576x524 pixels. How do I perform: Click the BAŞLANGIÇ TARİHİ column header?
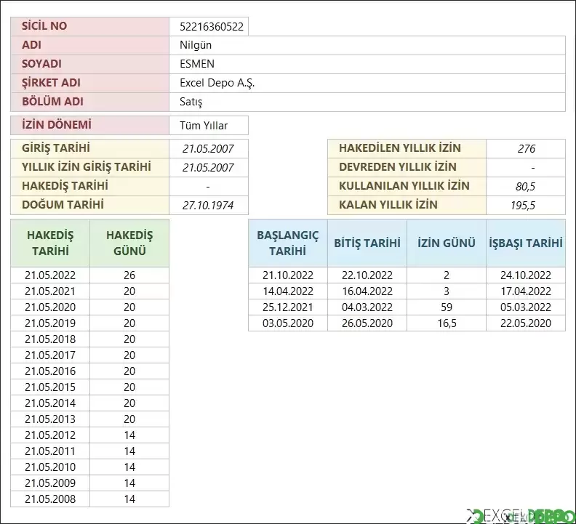287,243
